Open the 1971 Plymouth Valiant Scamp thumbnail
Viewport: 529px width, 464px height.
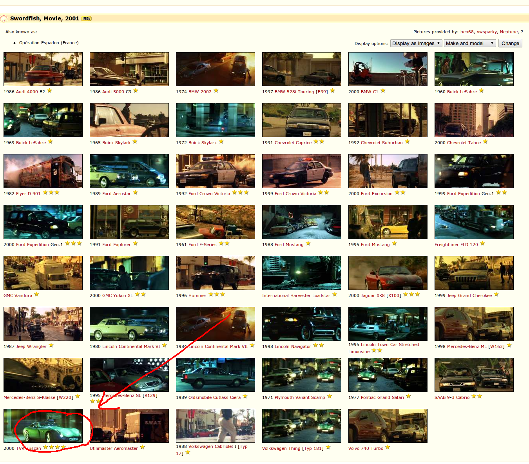302,375
